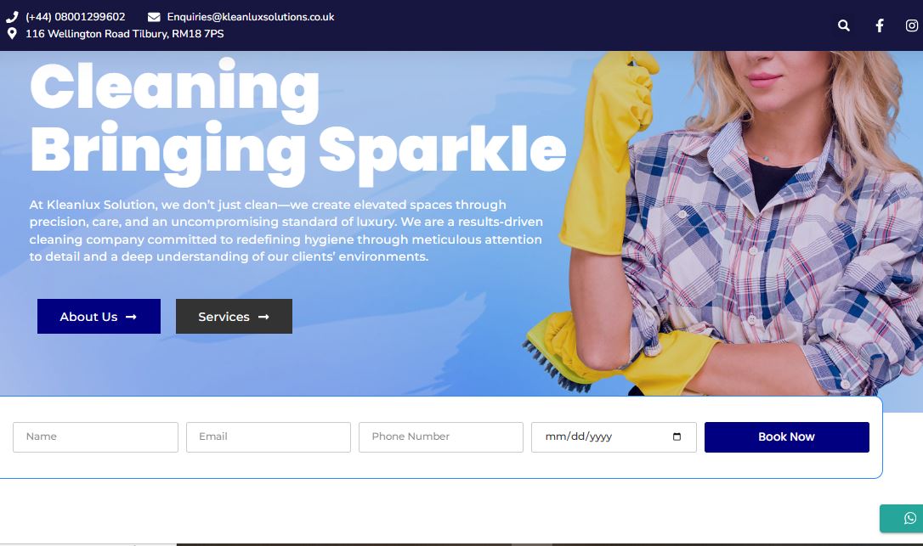Focus the Name input field
This screenshot has height=546, width=923.
coord(95,437)
